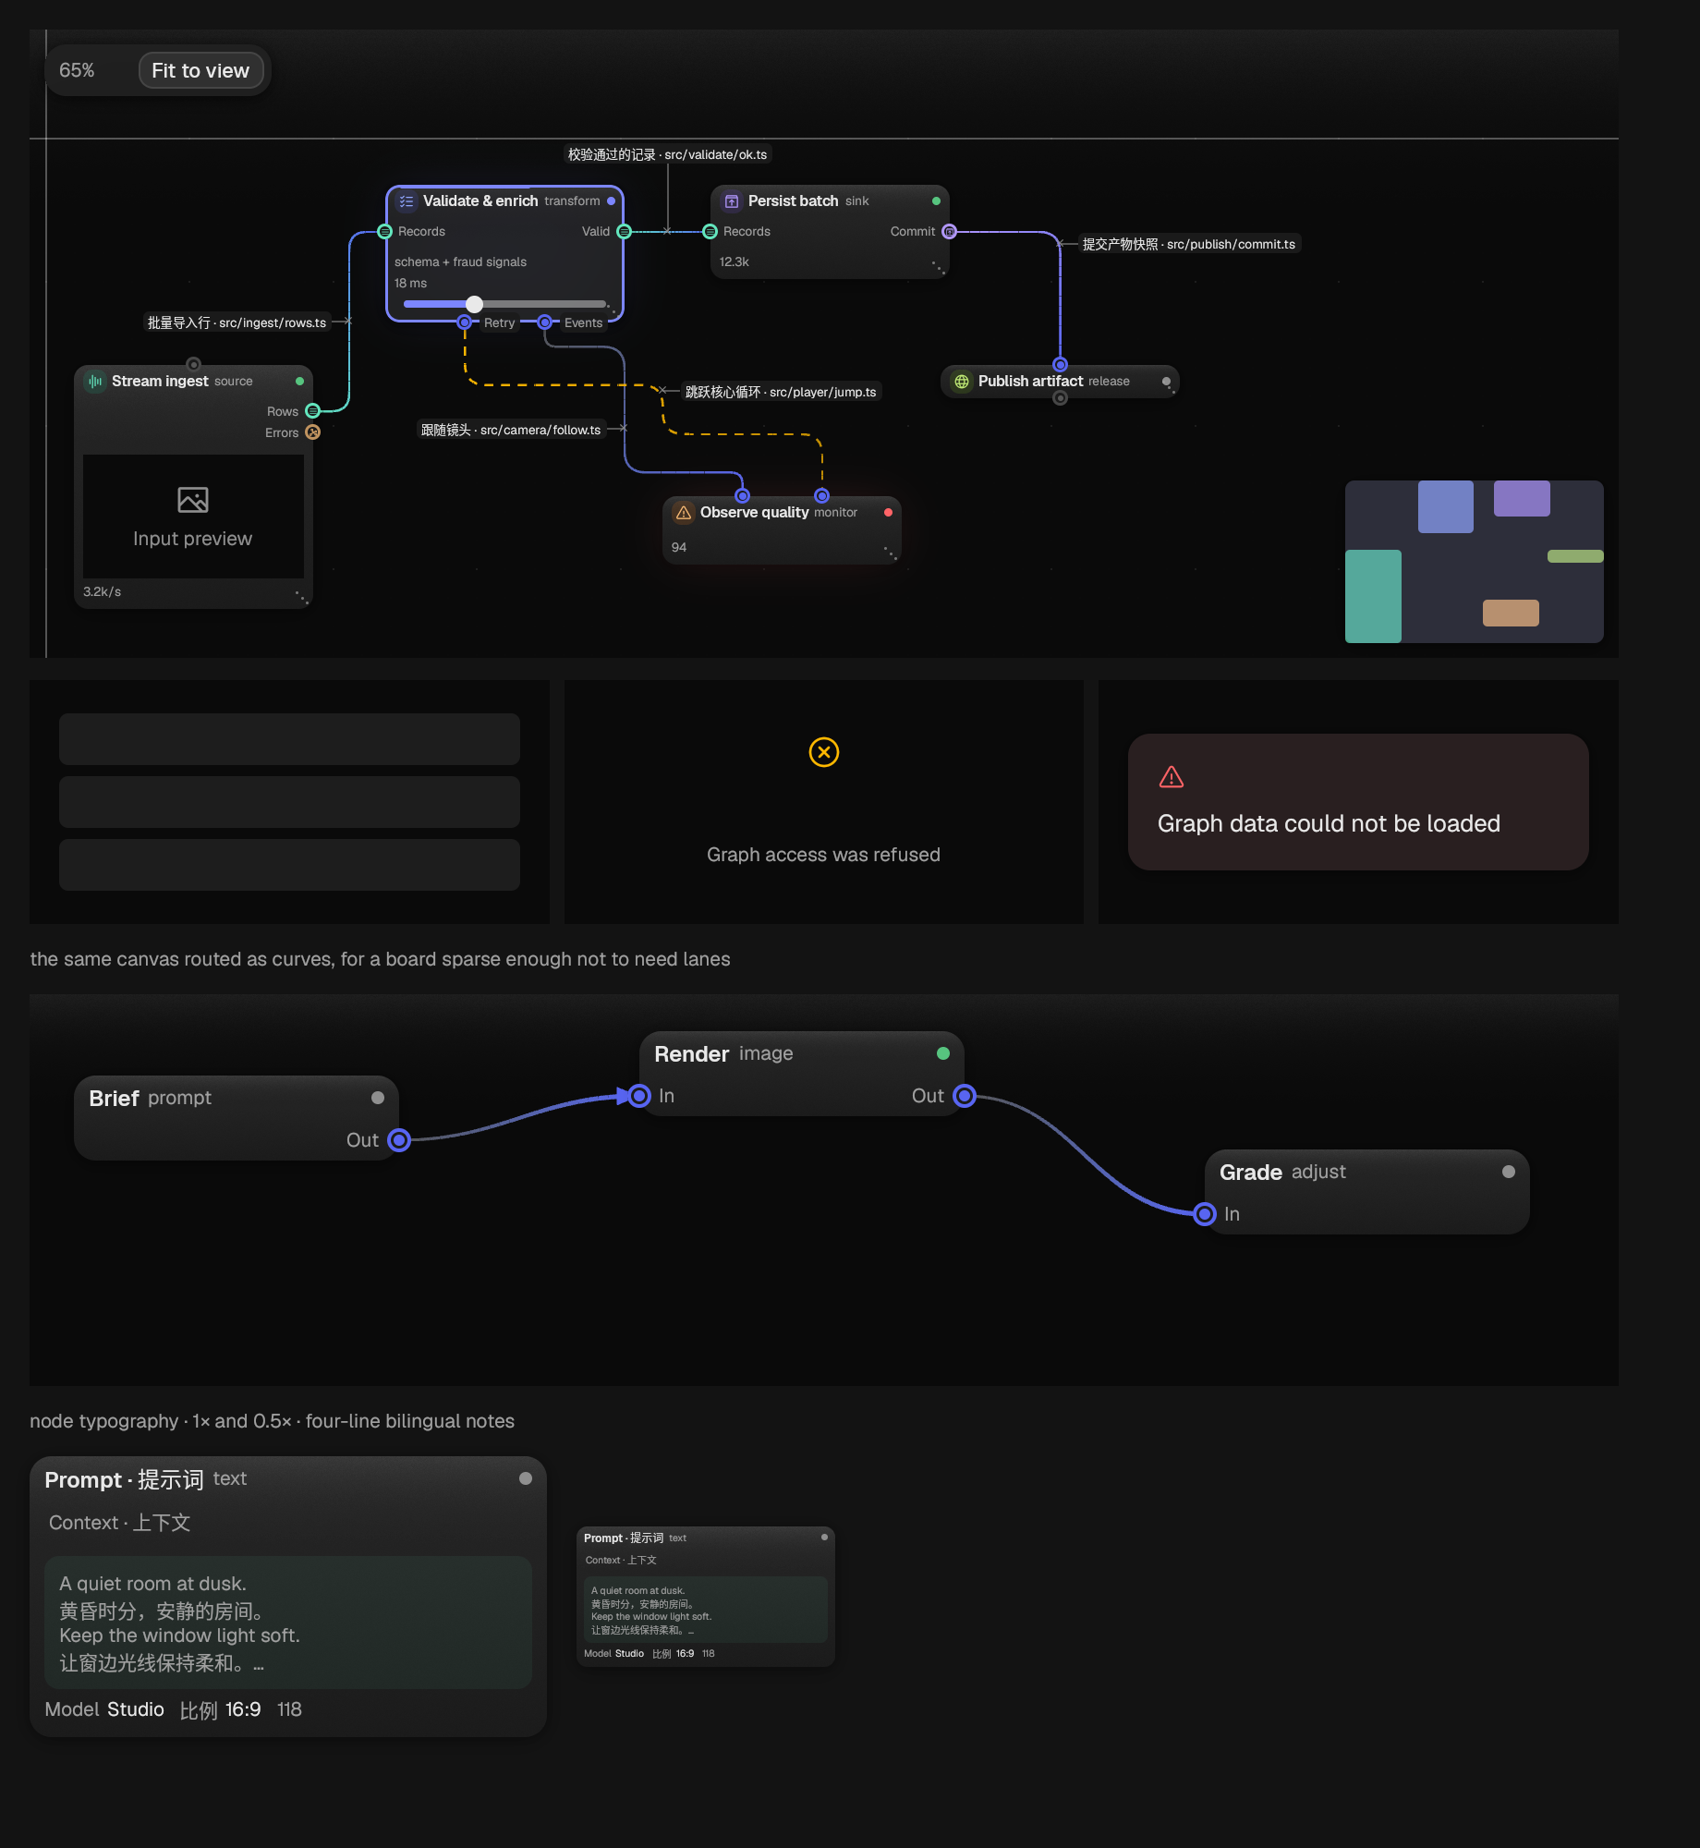Click the green status dot on Render node
Viewport: 1700px width, 1848px height.
(943, 1053)
